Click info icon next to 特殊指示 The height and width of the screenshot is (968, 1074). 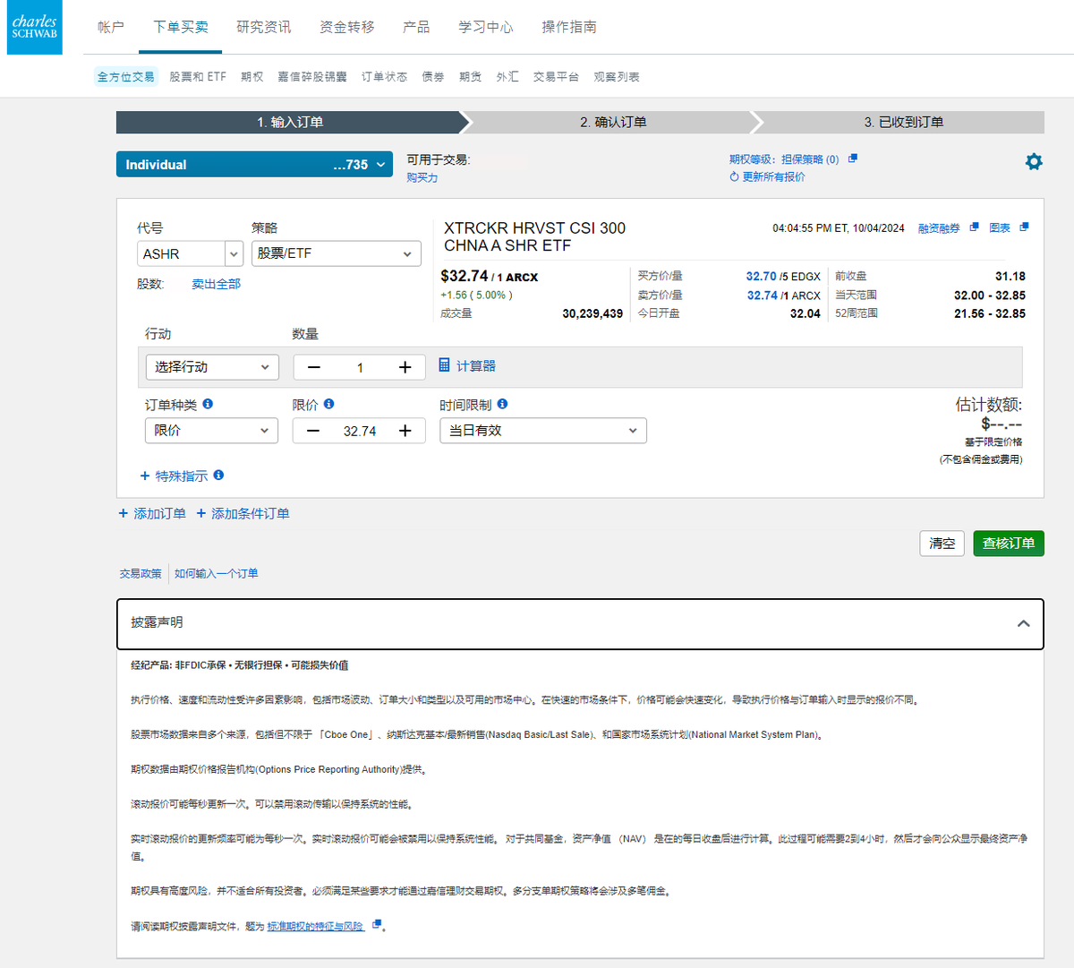(219, 475)
